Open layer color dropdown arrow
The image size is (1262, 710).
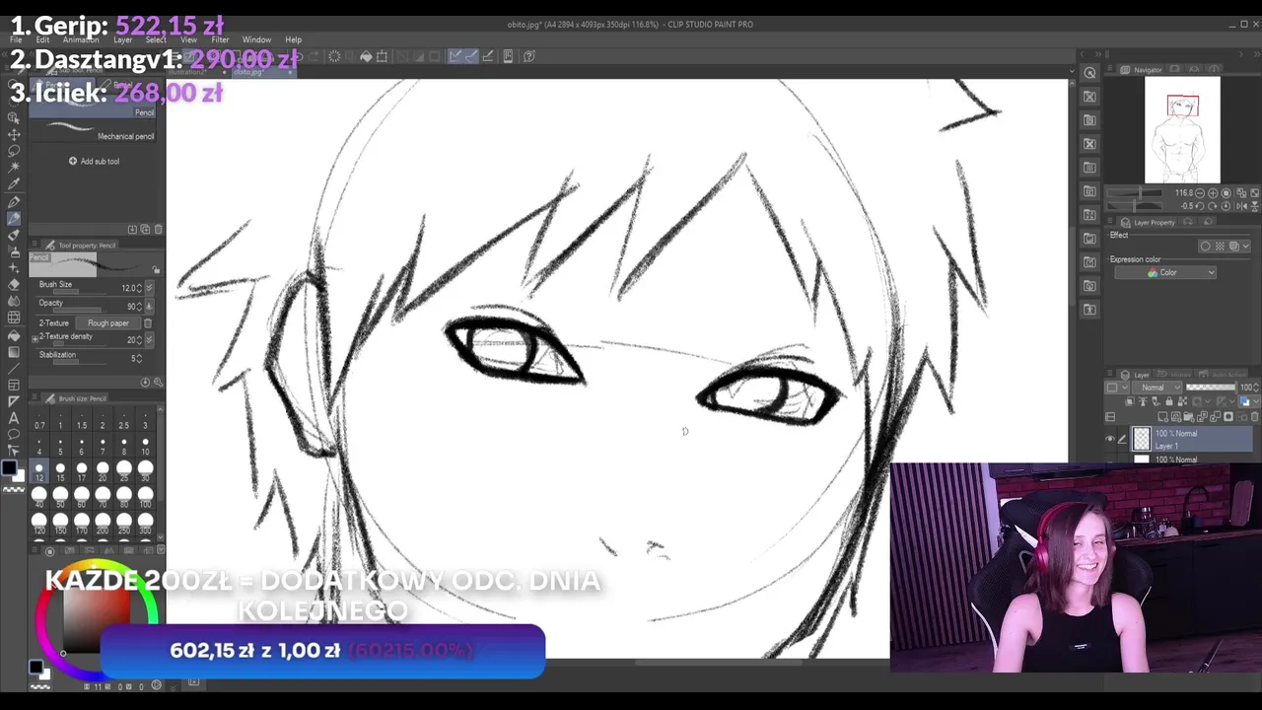coord(1256,401)
